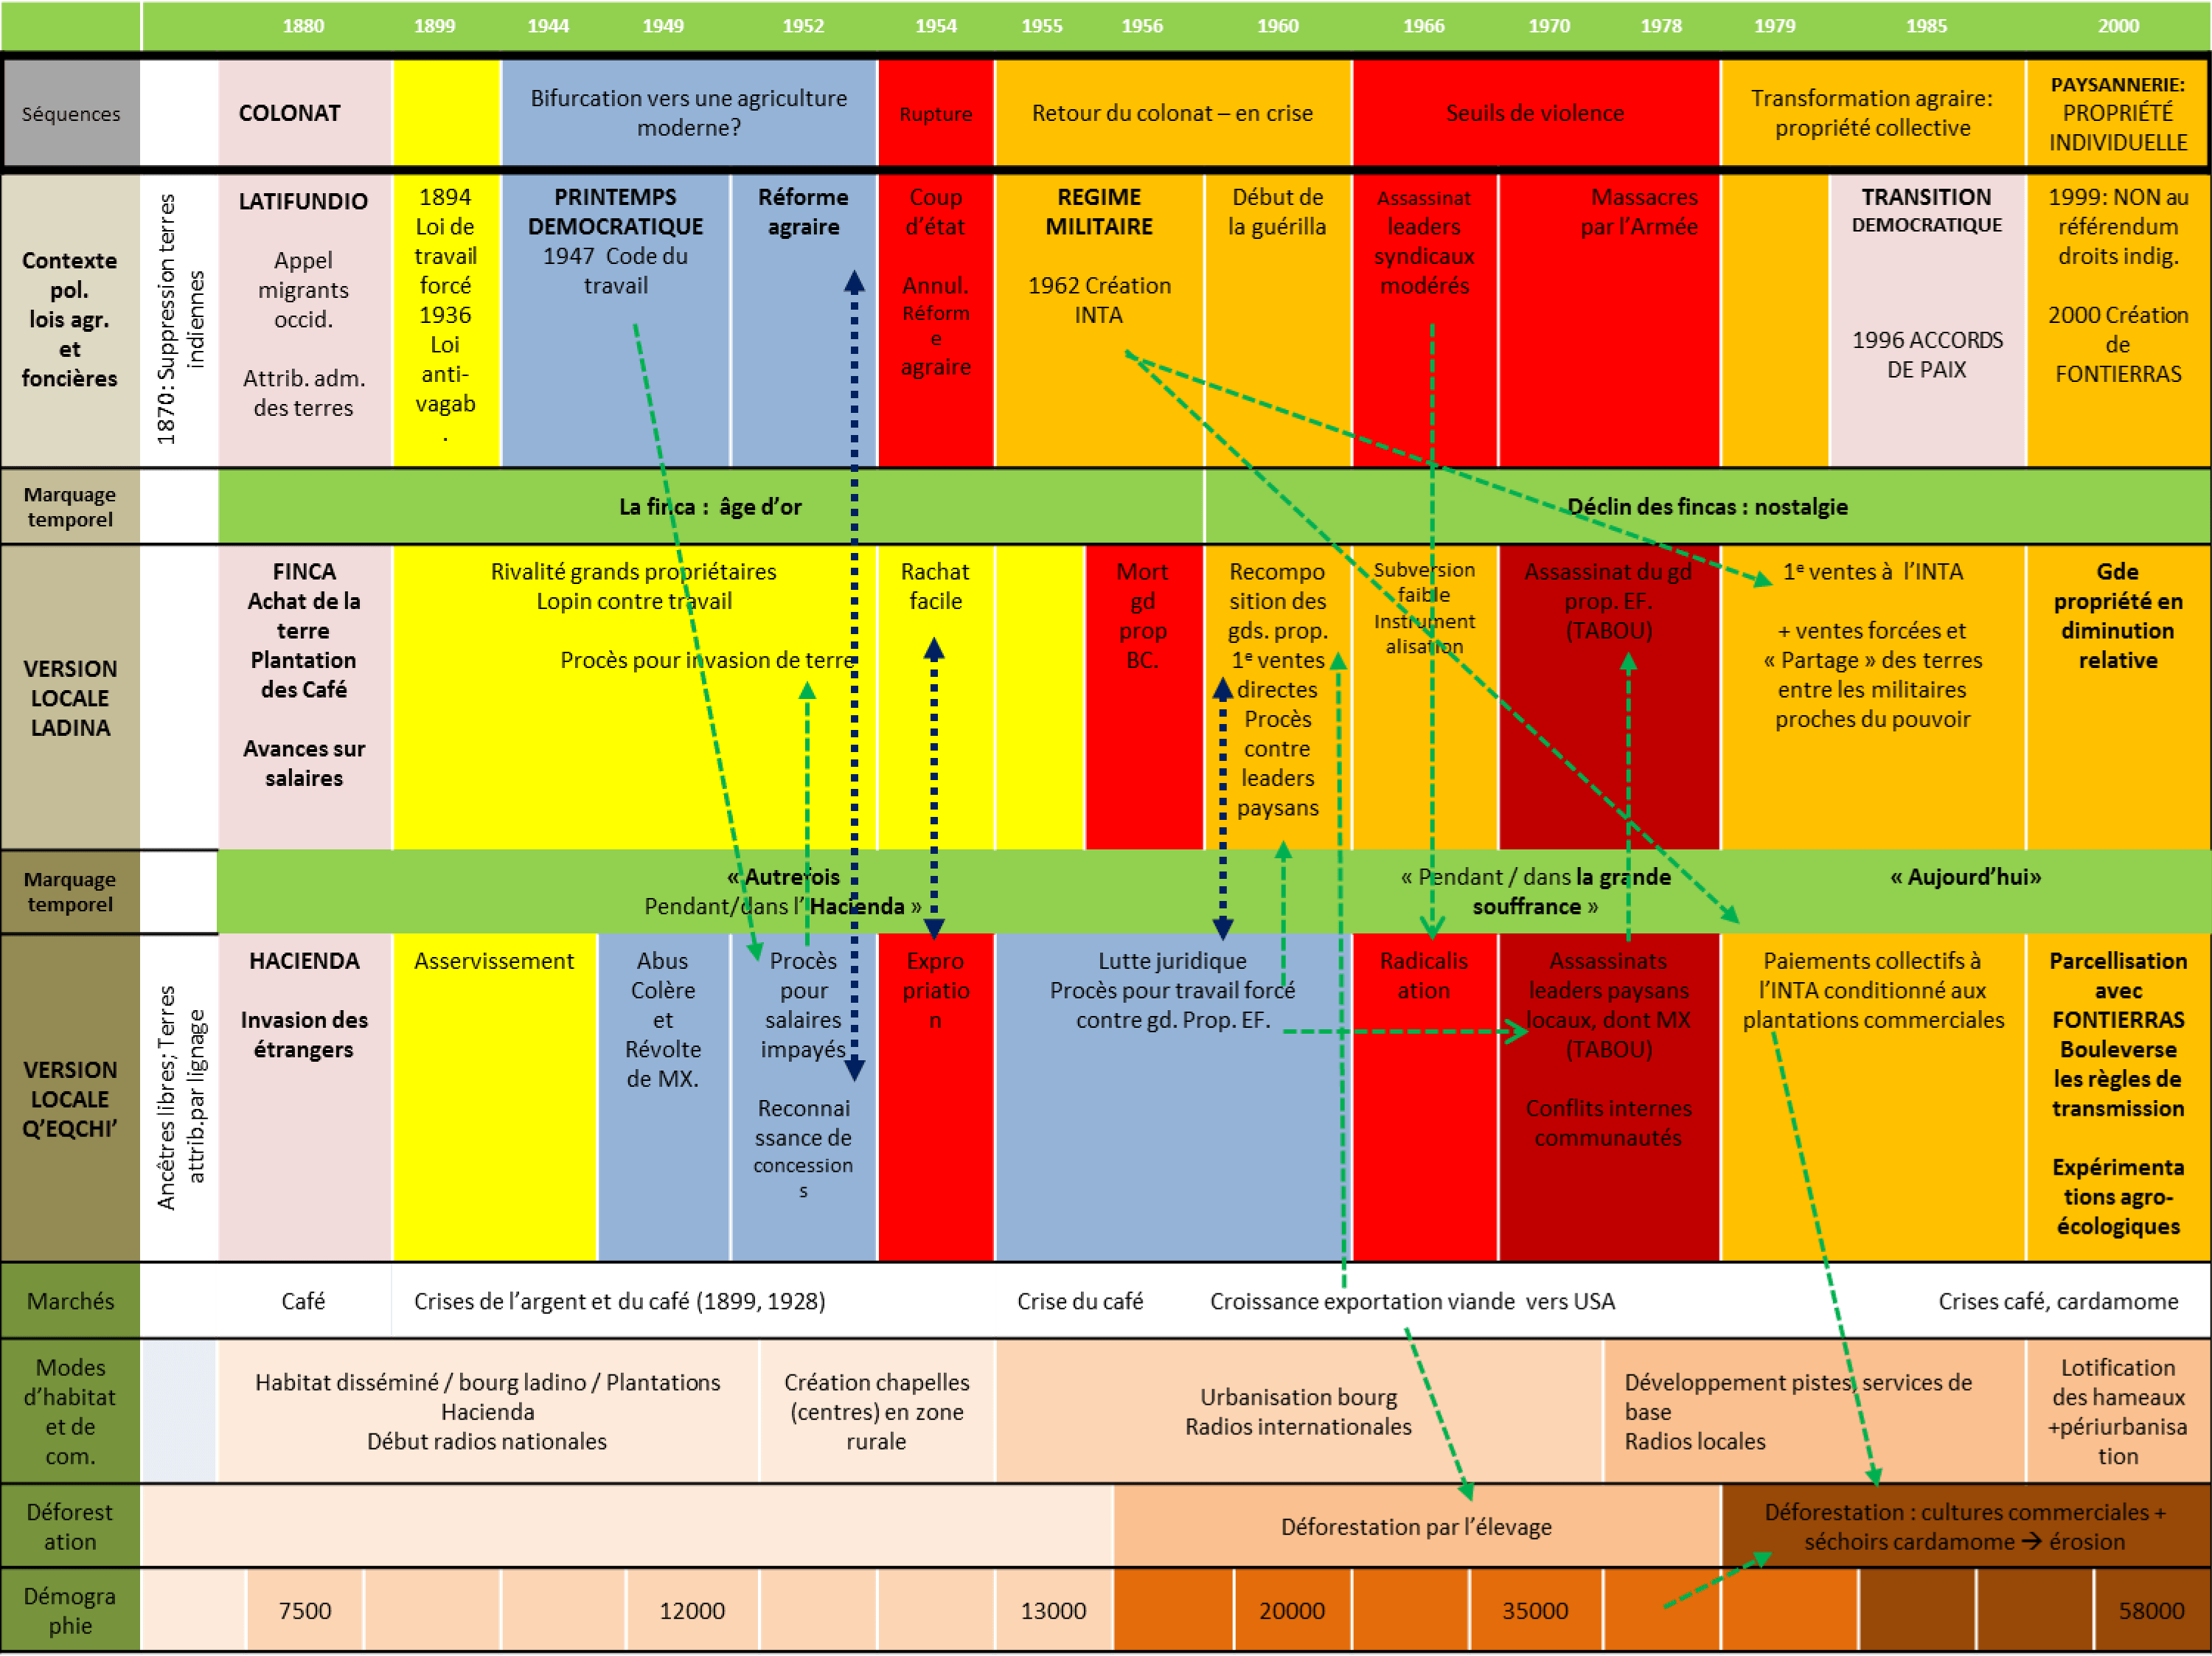
Task: Click 'Assassinat leaders syndicaux modérés' cell
Action: (x=1425, y=320)
